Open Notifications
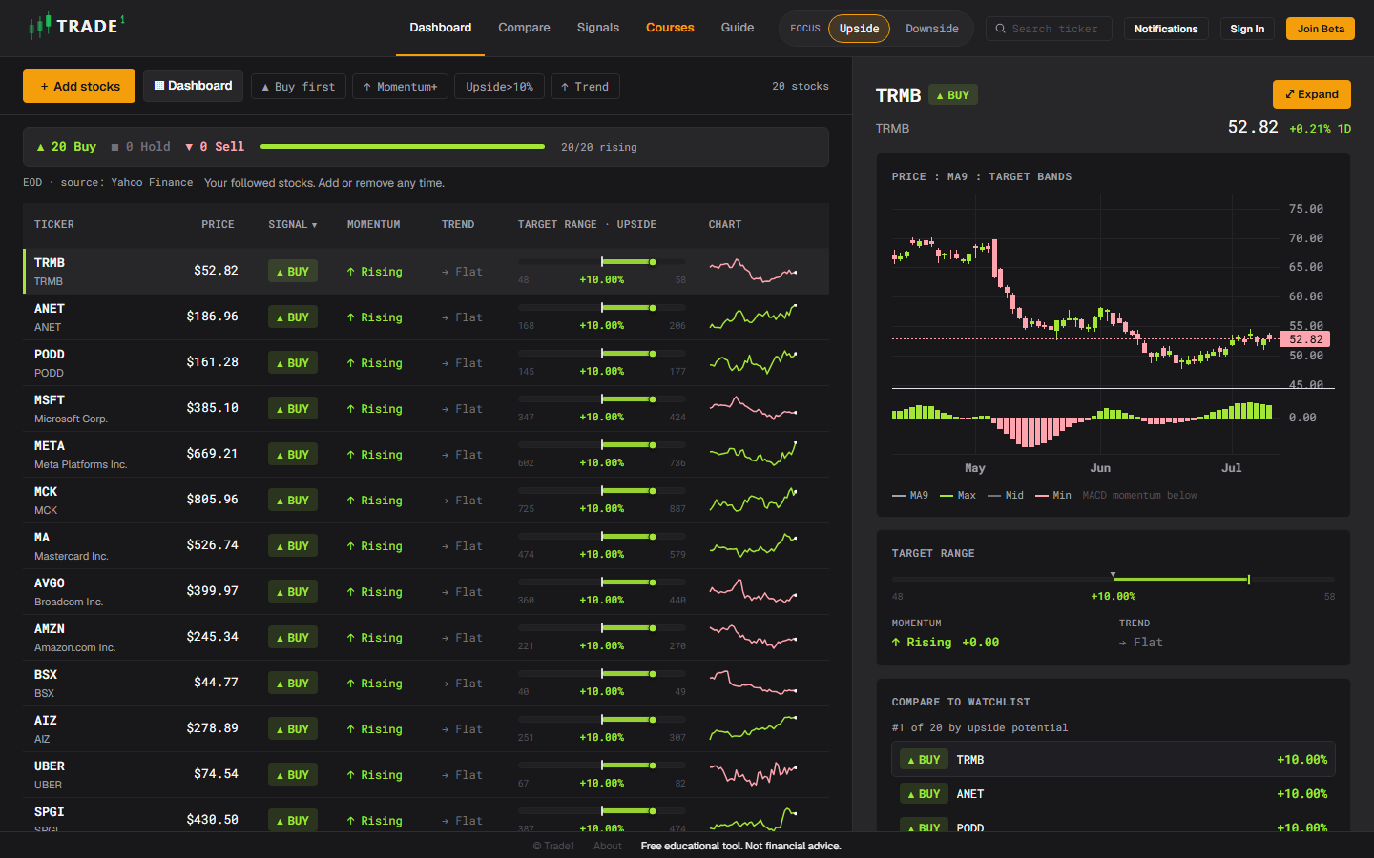Image resolution: width=1374 pixels, height=858 pixels. click(x=1166, y=29)
